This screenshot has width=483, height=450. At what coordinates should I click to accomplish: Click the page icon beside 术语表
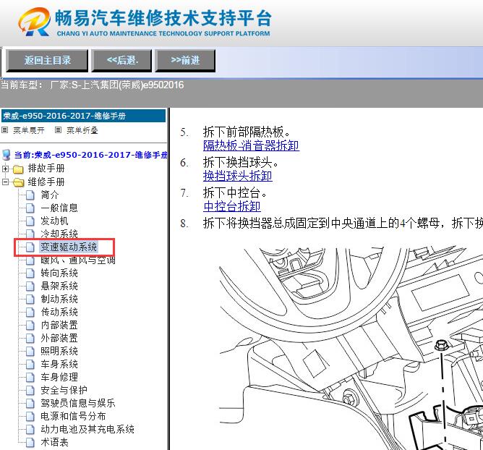click(30, 443)
